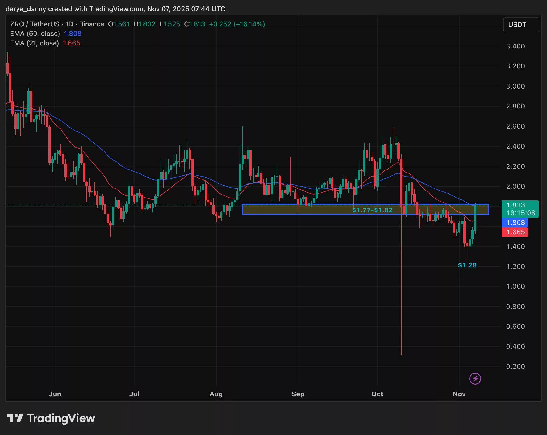
Task: Expand the EMA 1.665 price tag
Action: click(x=515, y=232)
